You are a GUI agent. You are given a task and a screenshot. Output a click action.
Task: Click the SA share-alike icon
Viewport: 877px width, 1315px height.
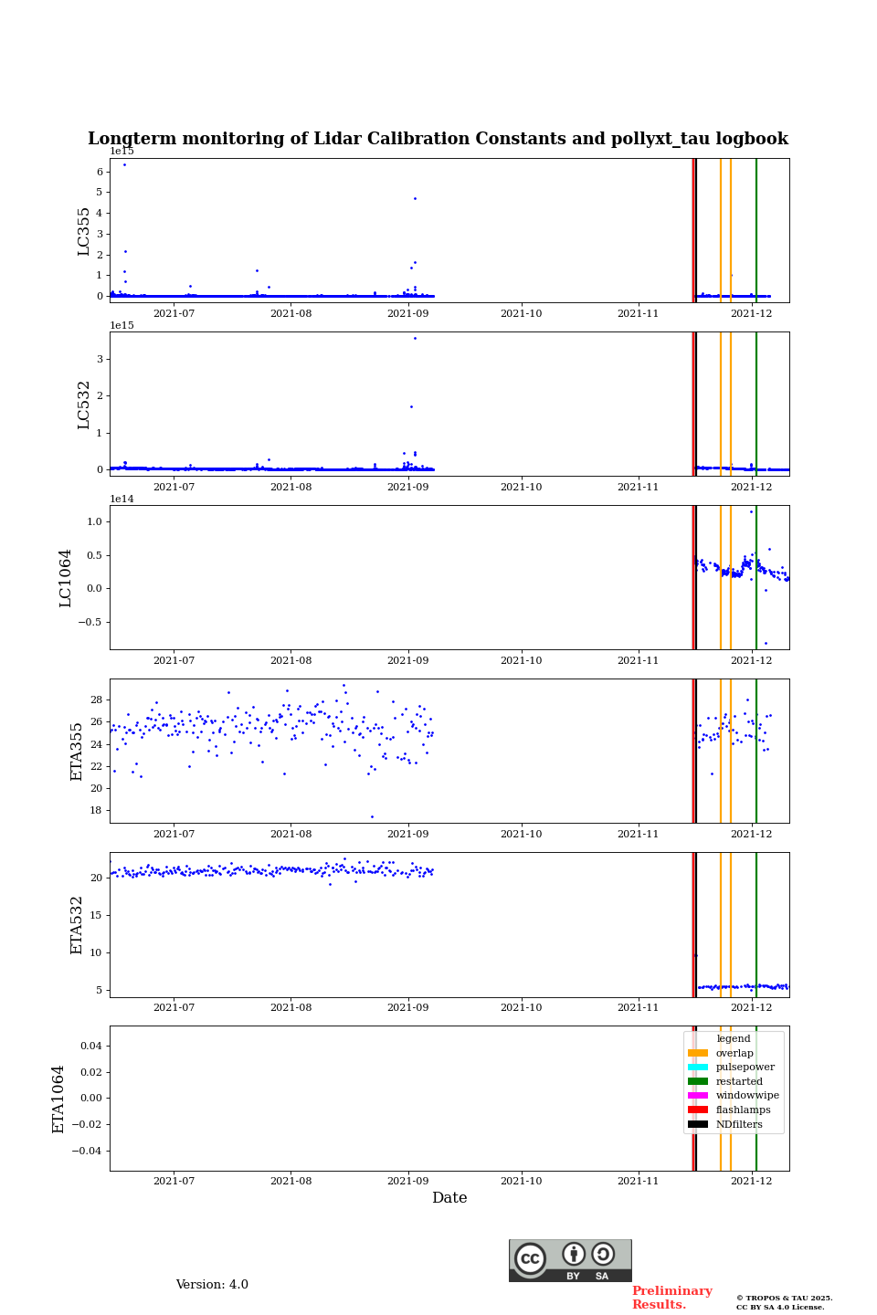point(603,1254)
